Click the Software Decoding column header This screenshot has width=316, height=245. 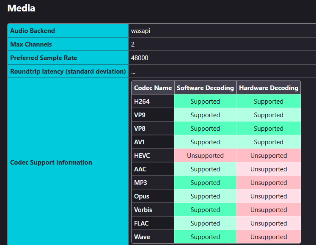click(205, 88)
